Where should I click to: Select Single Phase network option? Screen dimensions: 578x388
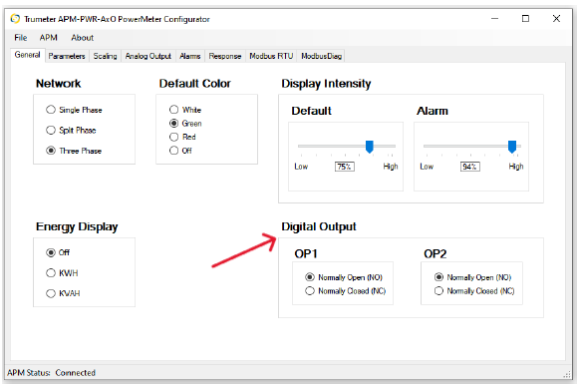click(74, 110)
